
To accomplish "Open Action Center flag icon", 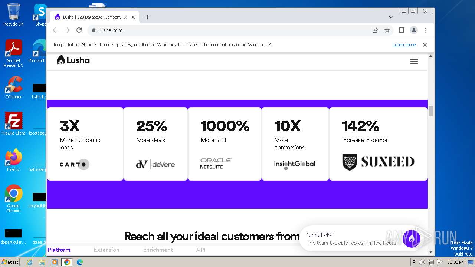I will [439, 262].
